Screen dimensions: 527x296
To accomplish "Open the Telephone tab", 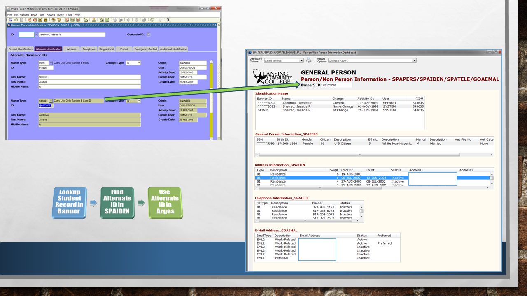I will (89, 49).
